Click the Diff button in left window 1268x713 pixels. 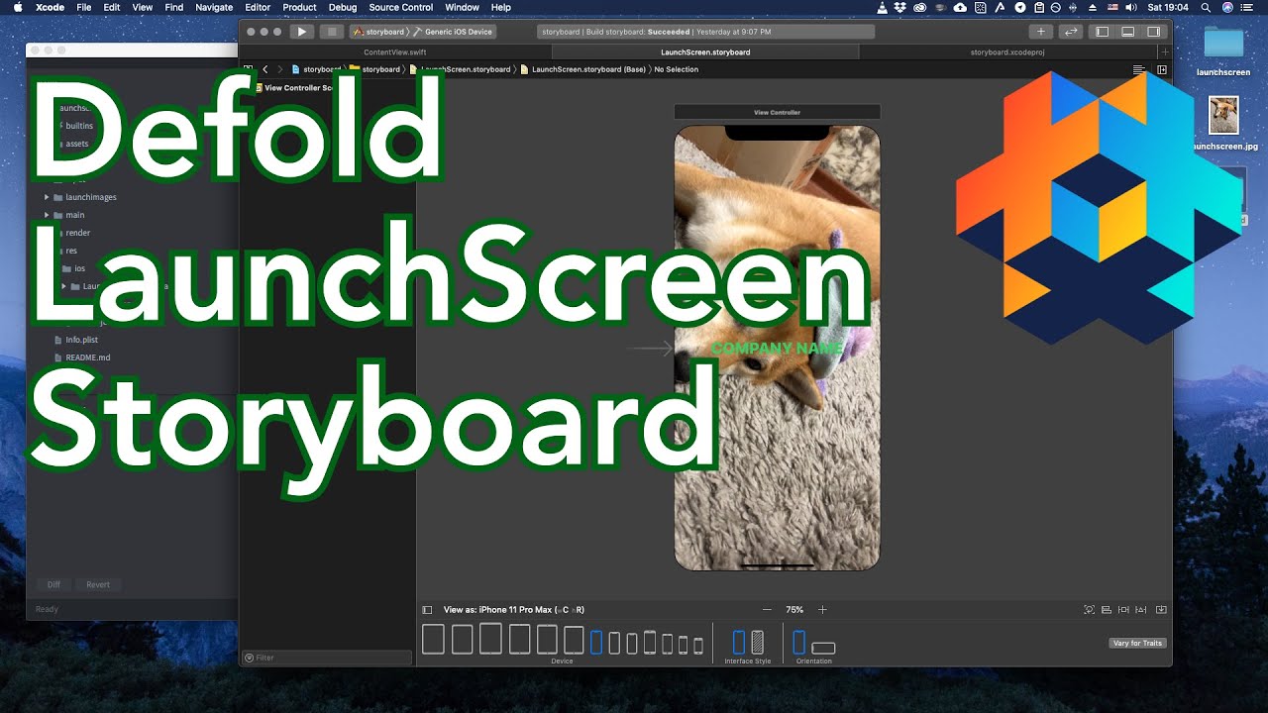point(53,584)
